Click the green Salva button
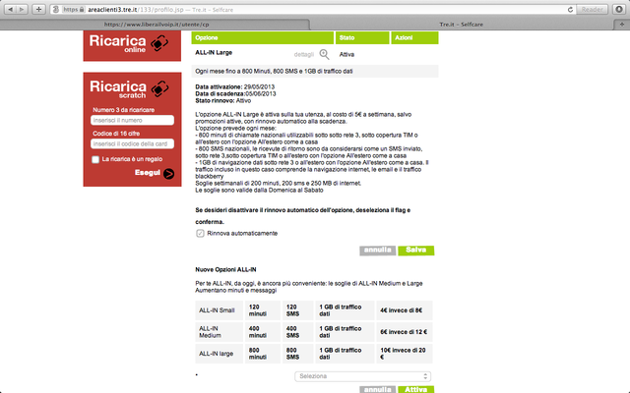Image resolution: width=630 pixels, height=393 pixels. click(x=415, y=251)
